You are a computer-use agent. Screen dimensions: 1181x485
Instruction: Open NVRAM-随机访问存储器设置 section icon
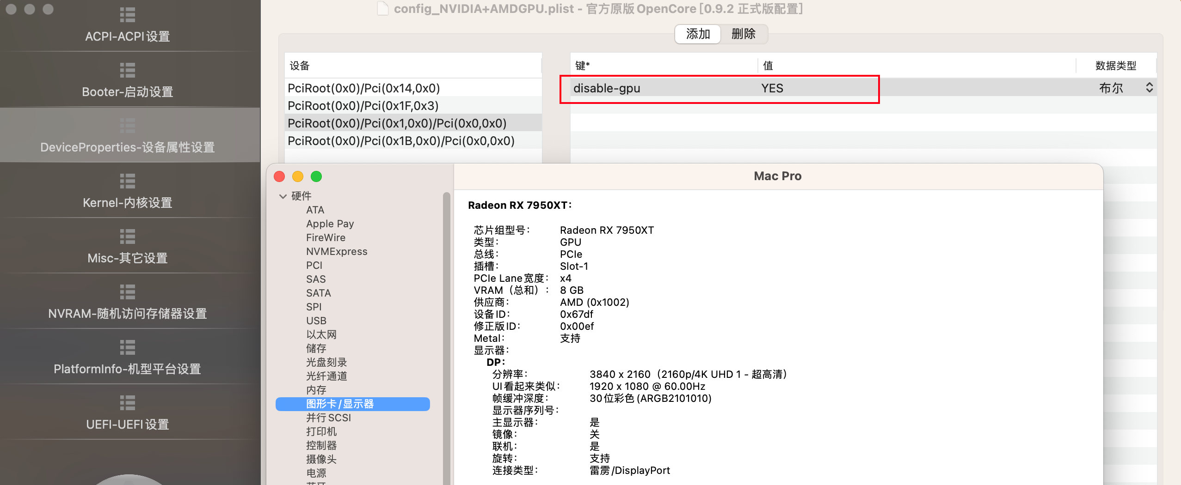(x=127, y=292)
